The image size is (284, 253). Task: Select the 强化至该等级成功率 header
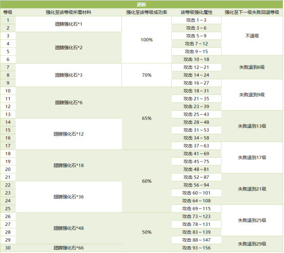point(147,12)
